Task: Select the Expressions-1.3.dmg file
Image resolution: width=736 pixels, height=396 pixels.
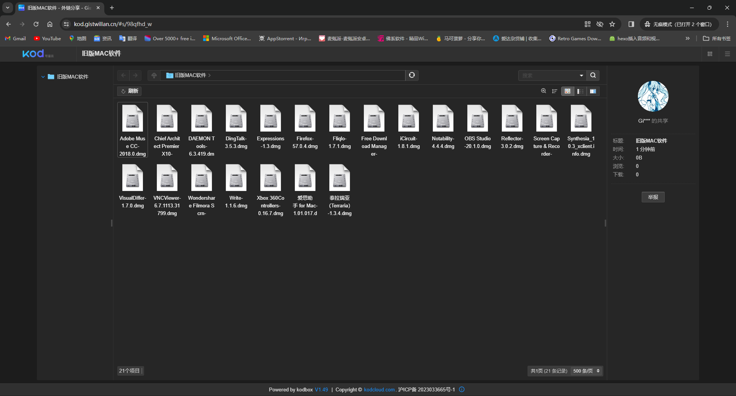Action: (x=271, y=127)
